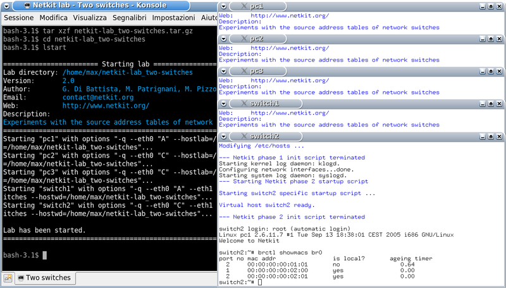This screenshot has width=506, height=288.
Task: Close the pc3 terminal window
Action: (499, 71)
